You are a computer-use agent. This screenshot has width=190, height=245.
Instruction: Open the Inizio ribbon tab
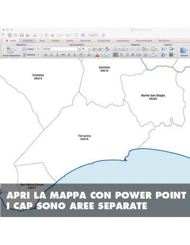(11, 41)
